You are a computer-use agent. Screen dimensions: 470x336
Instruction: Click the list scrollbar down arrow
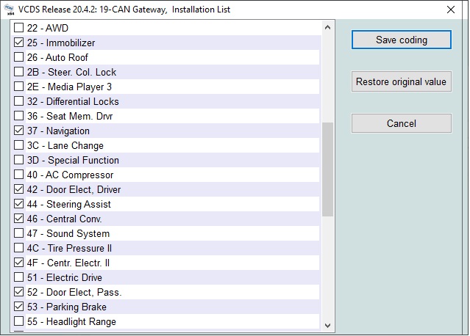tap(327, 325)
